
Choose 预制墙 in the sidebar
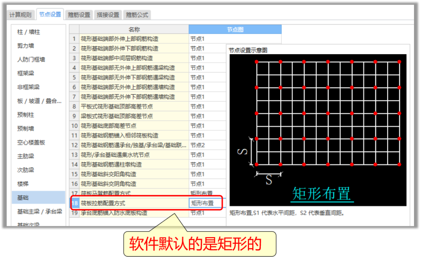coord(26,128)
